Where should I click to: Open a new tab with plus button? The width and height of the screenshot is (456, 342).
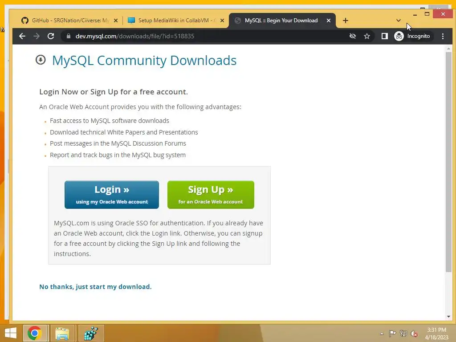pos(345,20)
